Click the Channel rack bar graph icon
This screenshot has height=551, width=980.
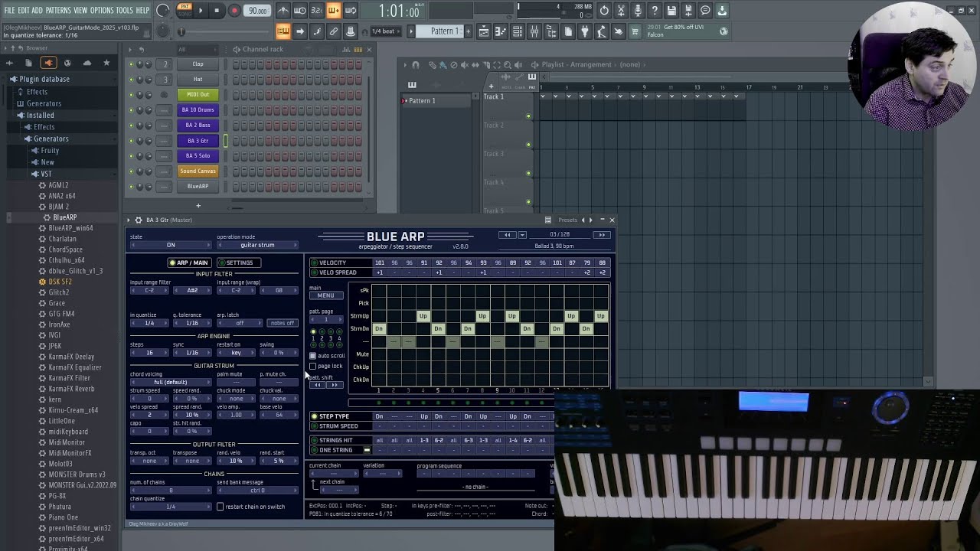click(x=345, y=49)
